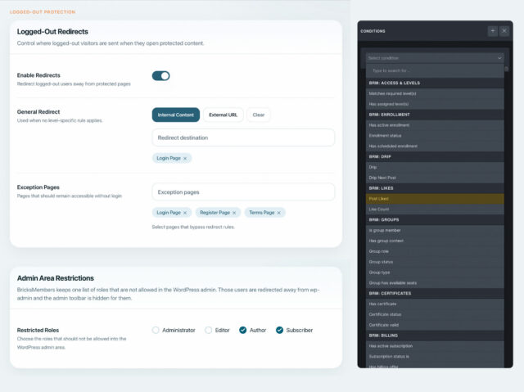Click the 'LOGGED-OUT PROTECTION' section label
524x392 pixels.
tap(43, 12)
